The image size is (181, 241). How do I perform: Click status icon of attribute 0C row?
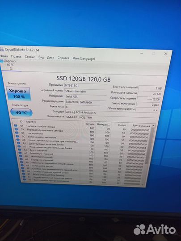pos(17,136)
